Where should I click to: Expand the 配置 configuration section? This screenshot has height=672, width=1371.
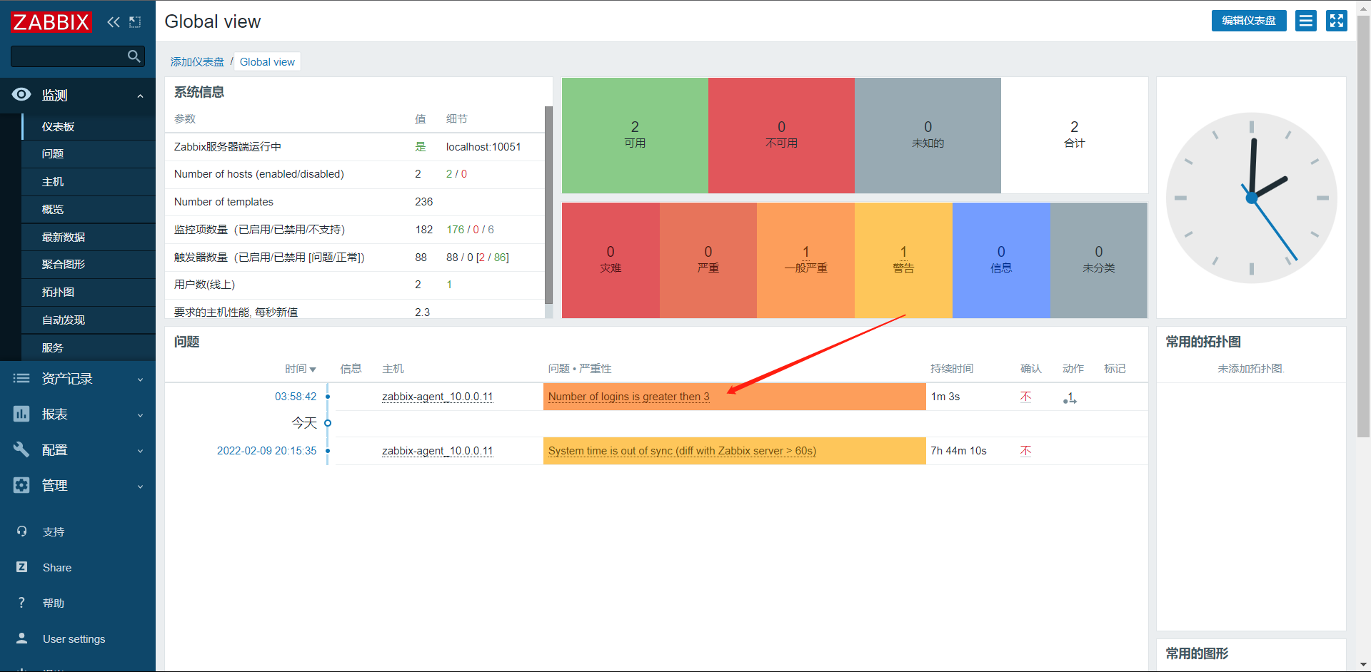78,450
